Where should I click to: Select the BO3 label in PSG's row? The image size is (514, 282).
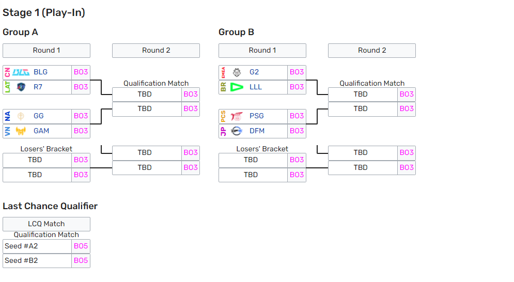tap(297, 116)
